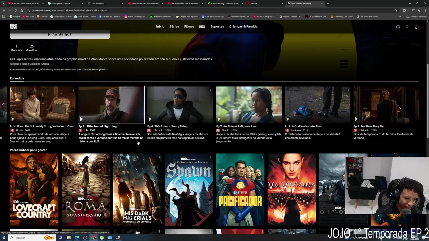Open options menu for Ep.5 thumbnail
Image resolution: width=429 pixels, height=241 pixels.
point(142,89)
